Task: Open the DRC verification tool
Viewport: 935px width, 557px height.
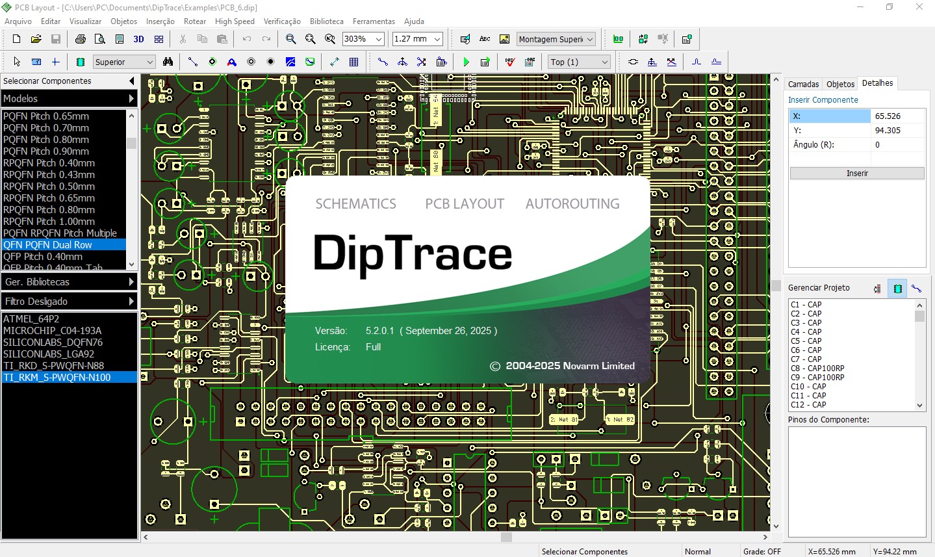Action: tap(510, 62)
